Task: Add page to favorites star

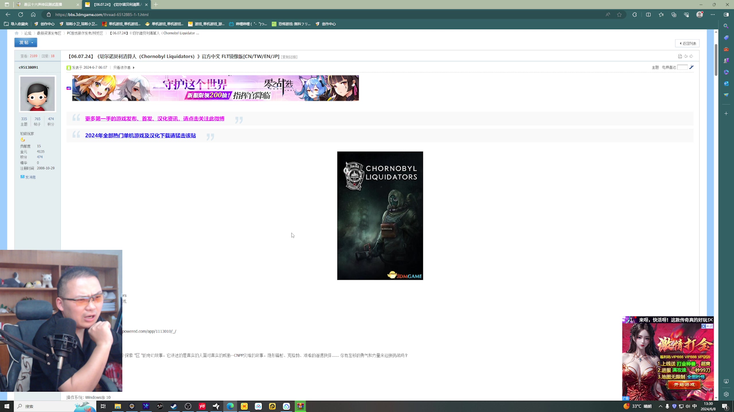Action: (619, 15)
